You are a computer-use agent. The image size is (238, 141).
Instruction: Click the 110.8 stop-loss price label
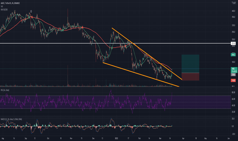233,80
